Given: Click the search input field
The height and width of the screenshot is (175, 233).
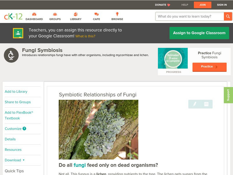Looking at the screenshot, I should tap(190, 16).
